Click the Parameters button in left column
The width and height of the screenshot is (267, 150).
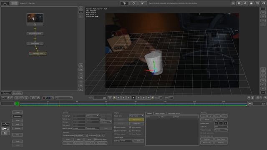[x=18, y=116]
